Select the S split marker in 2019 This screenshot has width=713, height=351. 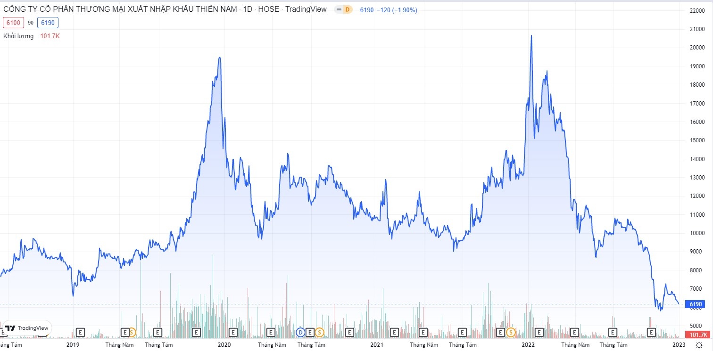click(132, 332)
